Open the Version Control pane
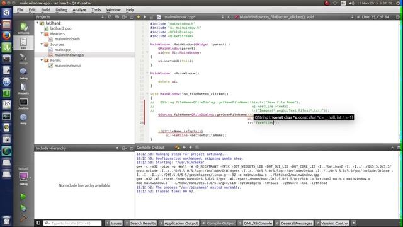 pyautogui.click(x=332, y=223)
